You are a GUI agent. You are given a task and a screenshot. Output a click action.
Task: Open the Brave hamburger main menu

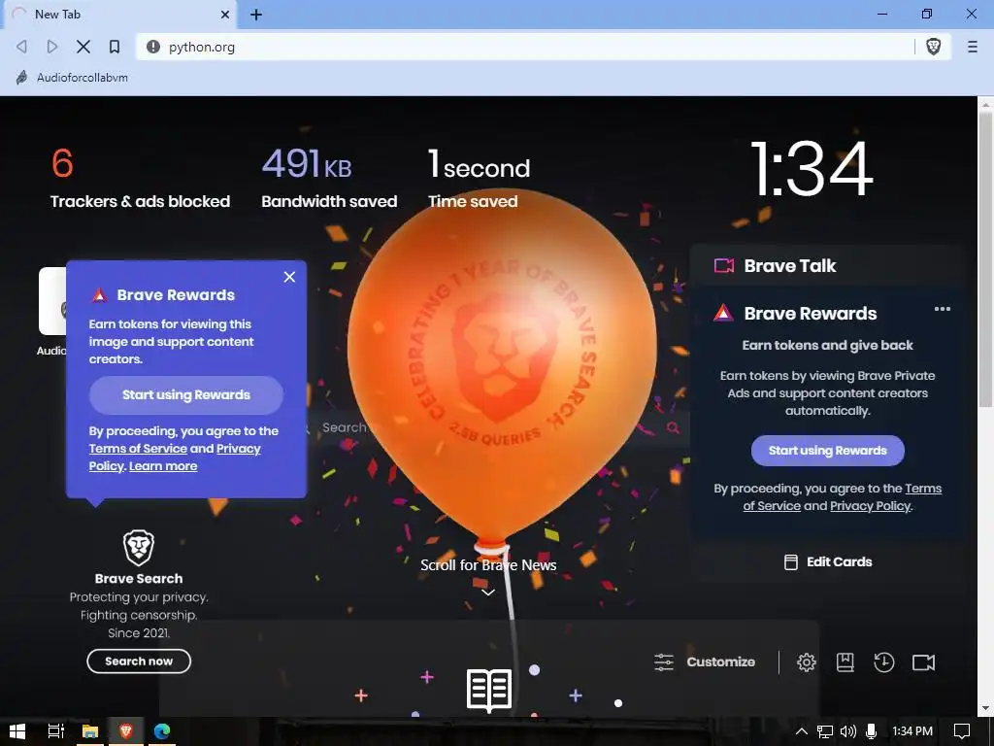click(x=972, y=47)
